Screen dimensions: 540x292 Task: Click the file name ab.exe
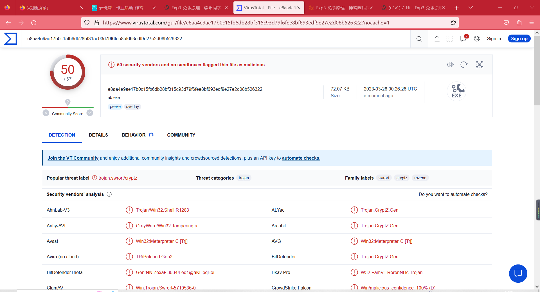coord(114,98)
